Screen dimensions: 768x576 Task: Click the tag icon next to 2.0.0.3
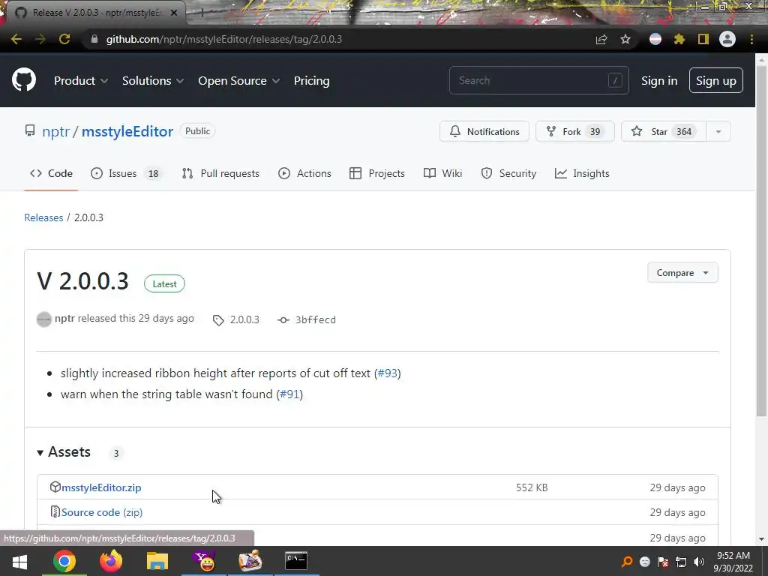pyautogui.click(x=218, y=320)
